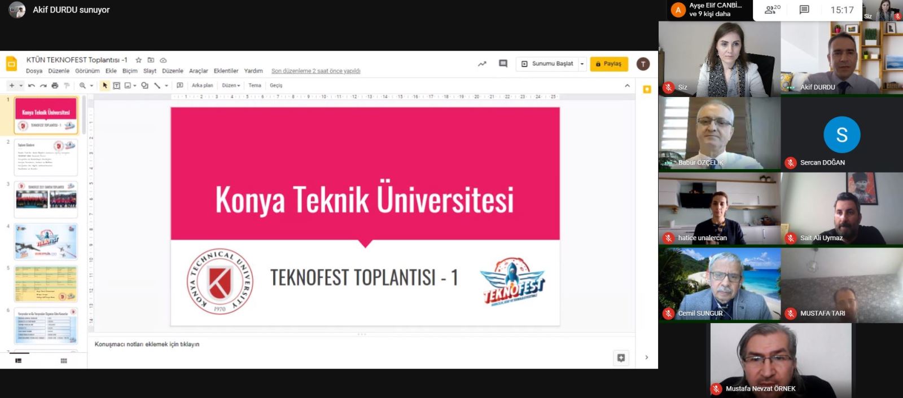Select the shape tool icon
This screenshot has height=398, width=903.
[x=144, y=86]
